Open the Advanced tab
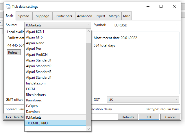This screenshot has height=133, width=185. coord(84,16)
